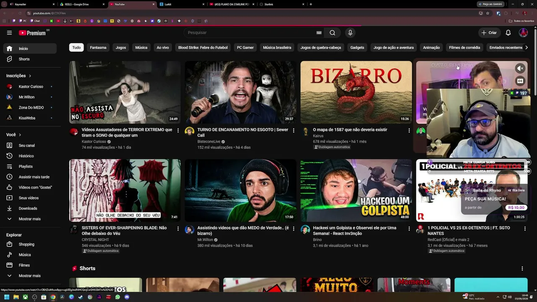537x302 pixels.
Task: Open Shorts from the left sidebar
Action: coord(29,59)
